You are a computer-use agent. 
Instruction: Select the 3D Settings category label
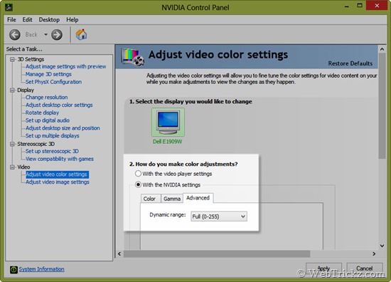(x=31, y=59)
